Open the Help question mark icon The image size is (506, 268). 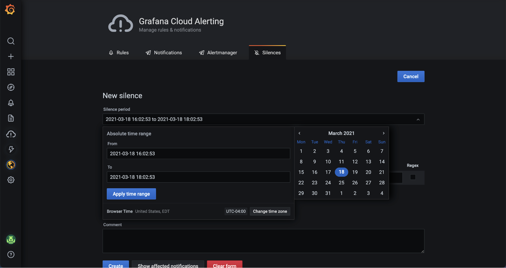click(x=11, y=254)
